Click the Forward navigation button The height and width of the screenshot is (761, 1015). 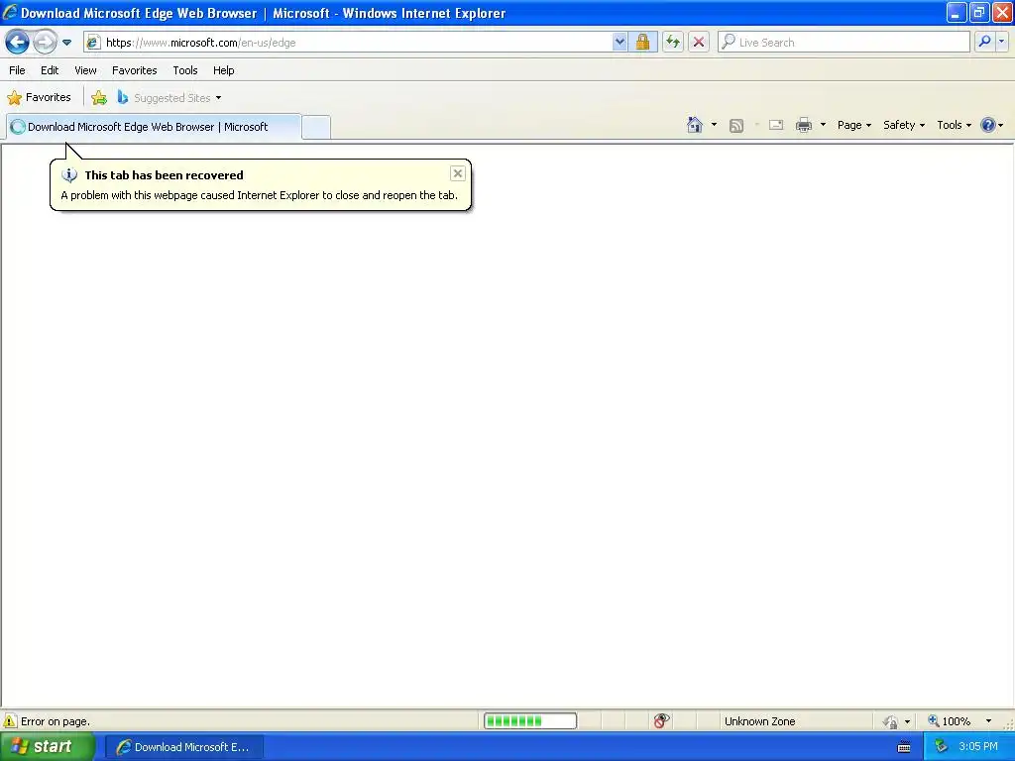[x=45, y=43]
